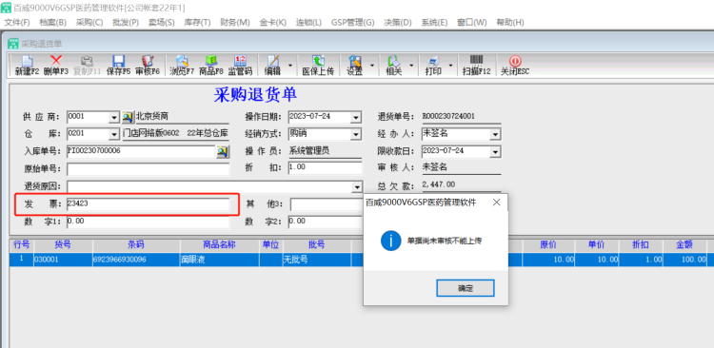Click the 发票 invoice input field
This screenshot has height=348, width=714.
tap(148, 204)
